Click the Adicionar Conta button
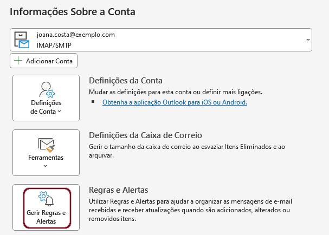Viewport: 329px width, 235px height. (44, 61)
